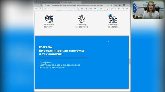Viewport: 165px width, 92px height.
Task: Click the vertical scrollbar thumb of the PDF
Action: 130,62
